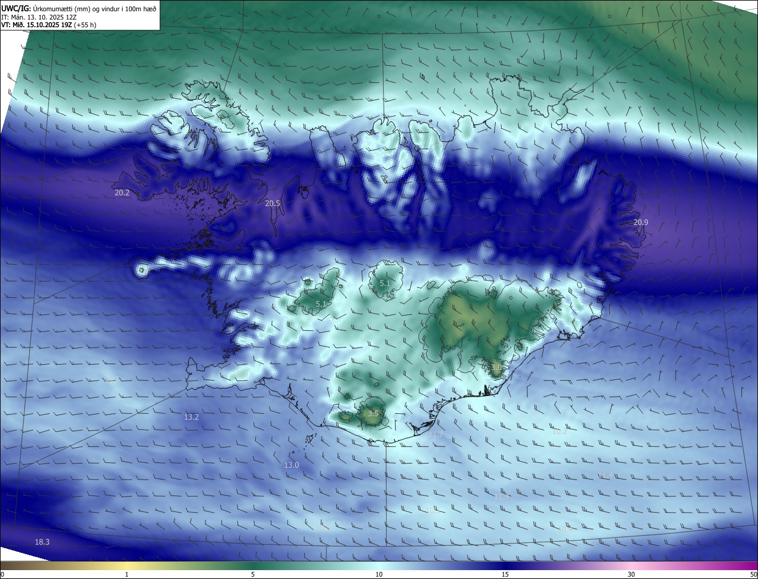Click the 20.5 precipitable water value
Image resolution: width=758 pixels, height=579 pixels.
click(x=272, y=203)
